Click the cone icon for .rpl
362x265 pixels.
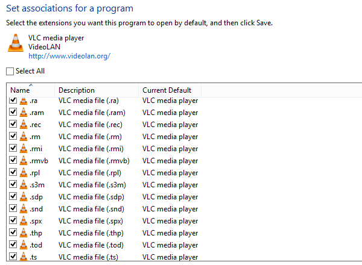[x=24, y=172]
